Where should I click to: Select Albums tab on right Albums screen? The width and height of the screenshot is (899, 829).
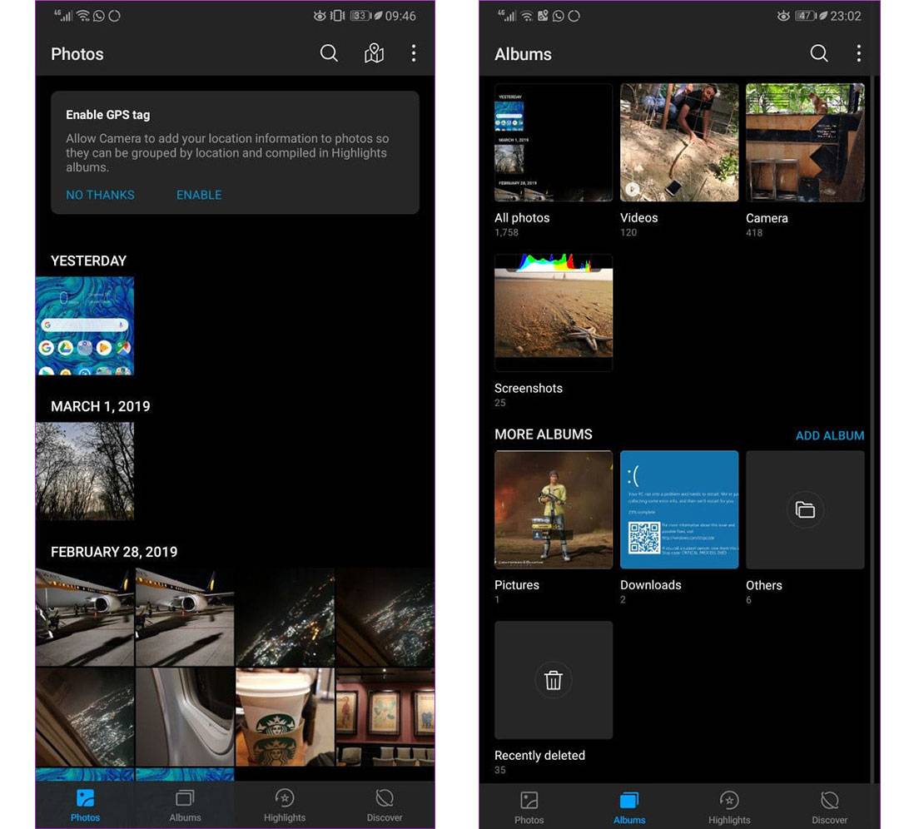pyautogui.click(x=629, y=808)
